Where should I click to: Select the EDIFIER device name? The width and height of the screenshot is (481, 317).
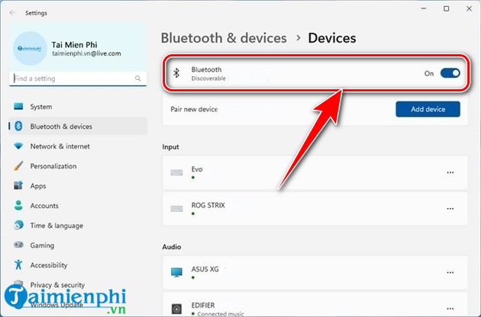(x=203, y=305)
